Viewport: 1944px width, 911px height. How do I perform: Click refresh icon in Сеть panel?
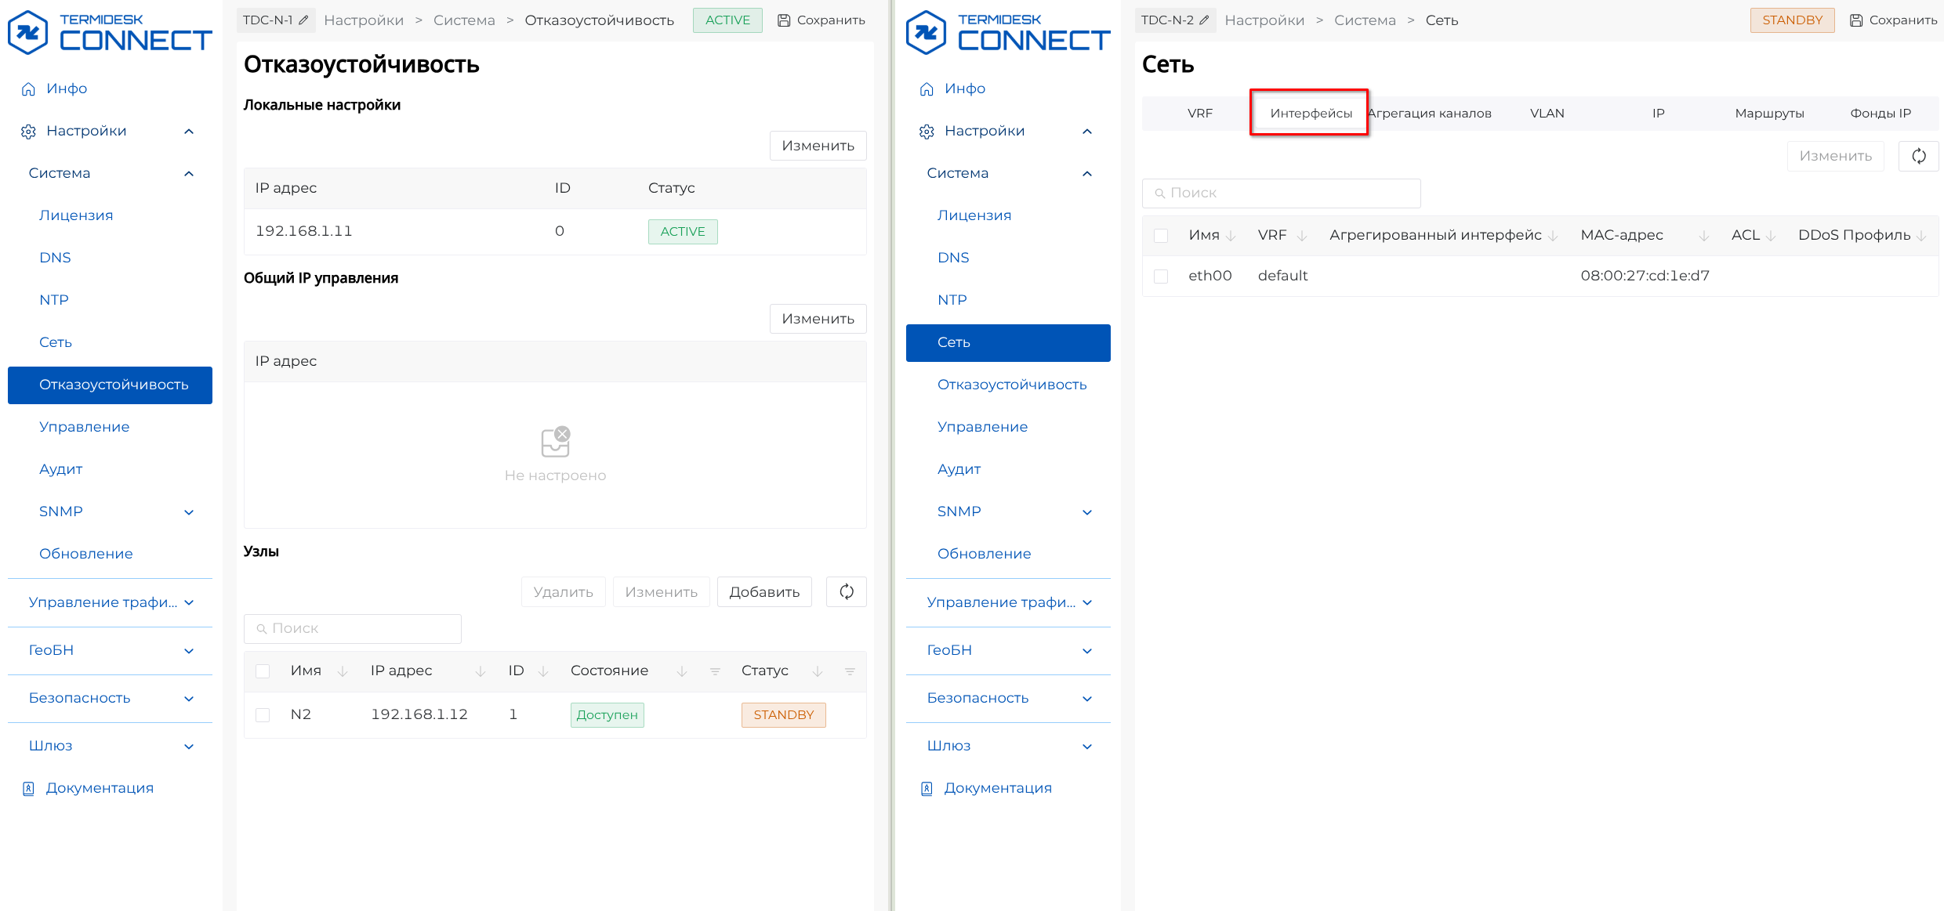coord(1918,156)
